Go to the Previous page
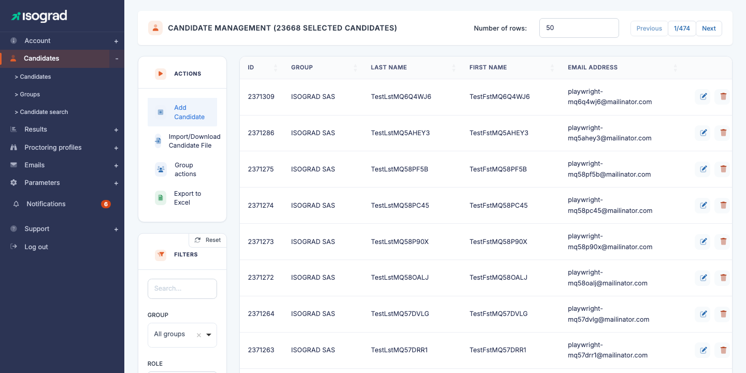 pos(649,28)
